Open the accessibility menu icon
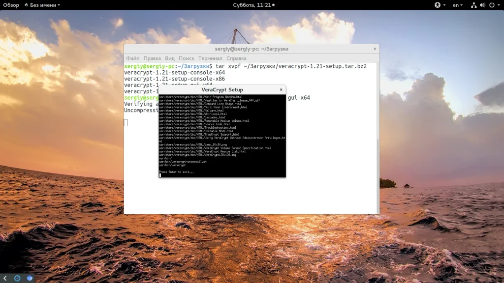This screenshot has width=504, height=283. 437,5
